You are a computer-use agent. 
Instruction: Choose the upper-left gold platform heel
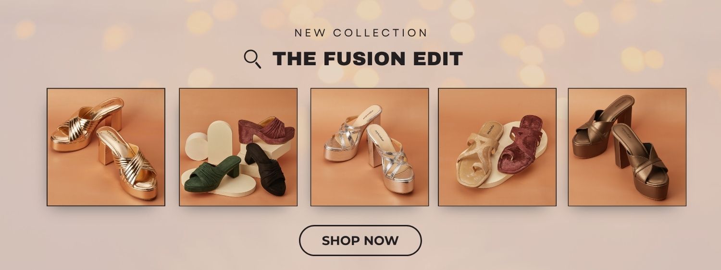click(87, 125)
